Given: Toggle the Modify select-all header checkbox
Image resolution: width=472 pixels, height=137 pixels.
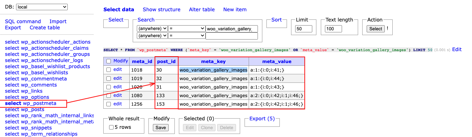Looking at the screenshot, I should [108, 61].
